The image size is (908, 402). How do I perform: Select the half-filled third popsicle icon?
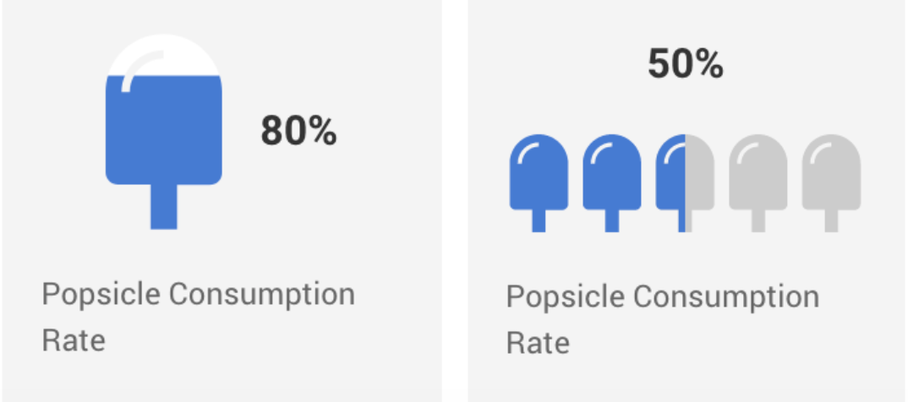[685, 182]
